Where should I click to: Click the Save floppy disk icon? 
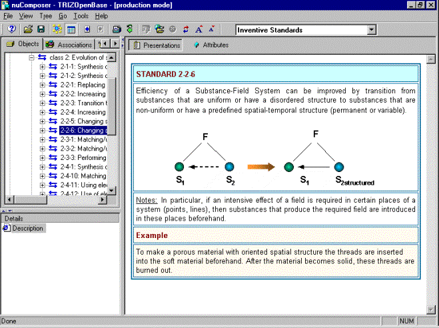click(41, 29)
